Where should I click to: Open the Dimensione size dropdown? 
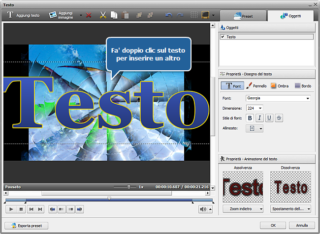pos(255,108)
